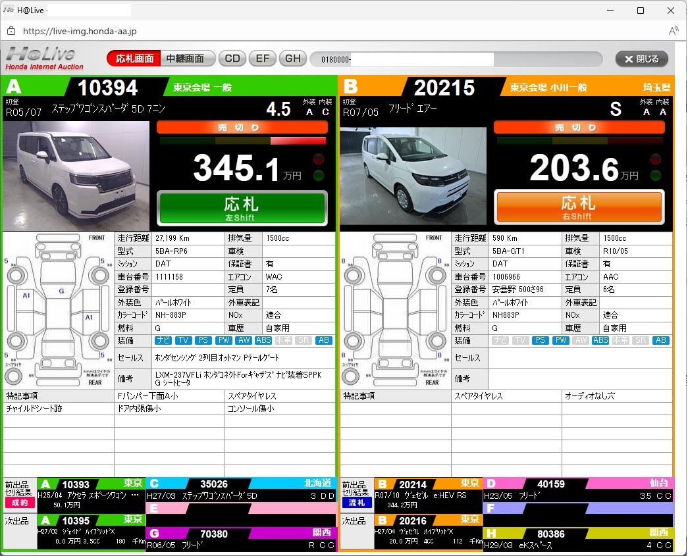Toggle the CD lane pair button
688x556 pixels.
click(x=232, y=59)
